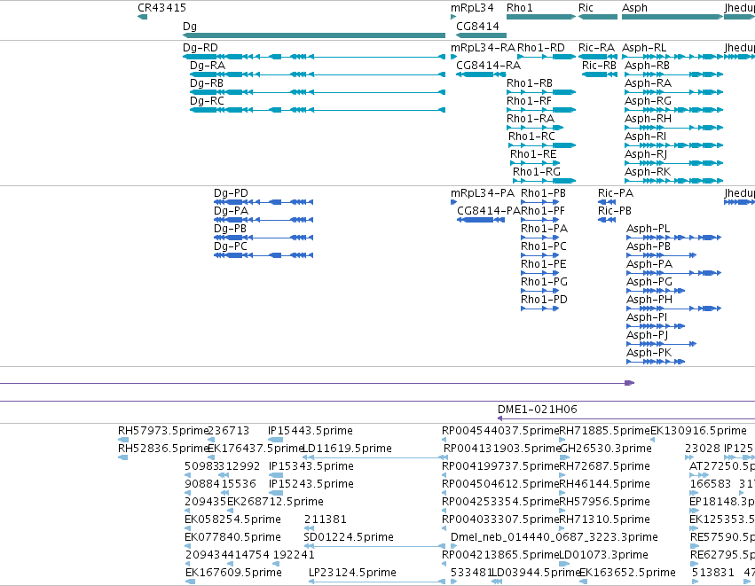Click the CG8414-RA transcript label

488,66
